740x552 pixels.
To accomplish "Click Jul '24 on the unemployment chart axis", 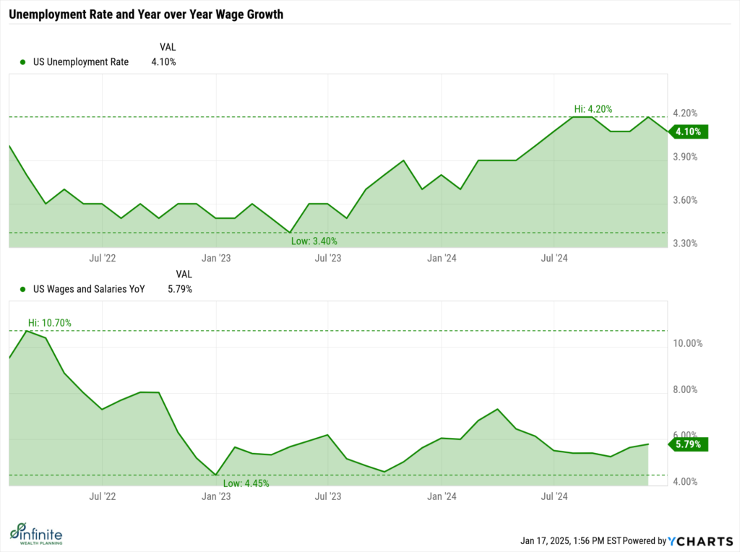I will (x=554, y=257).
